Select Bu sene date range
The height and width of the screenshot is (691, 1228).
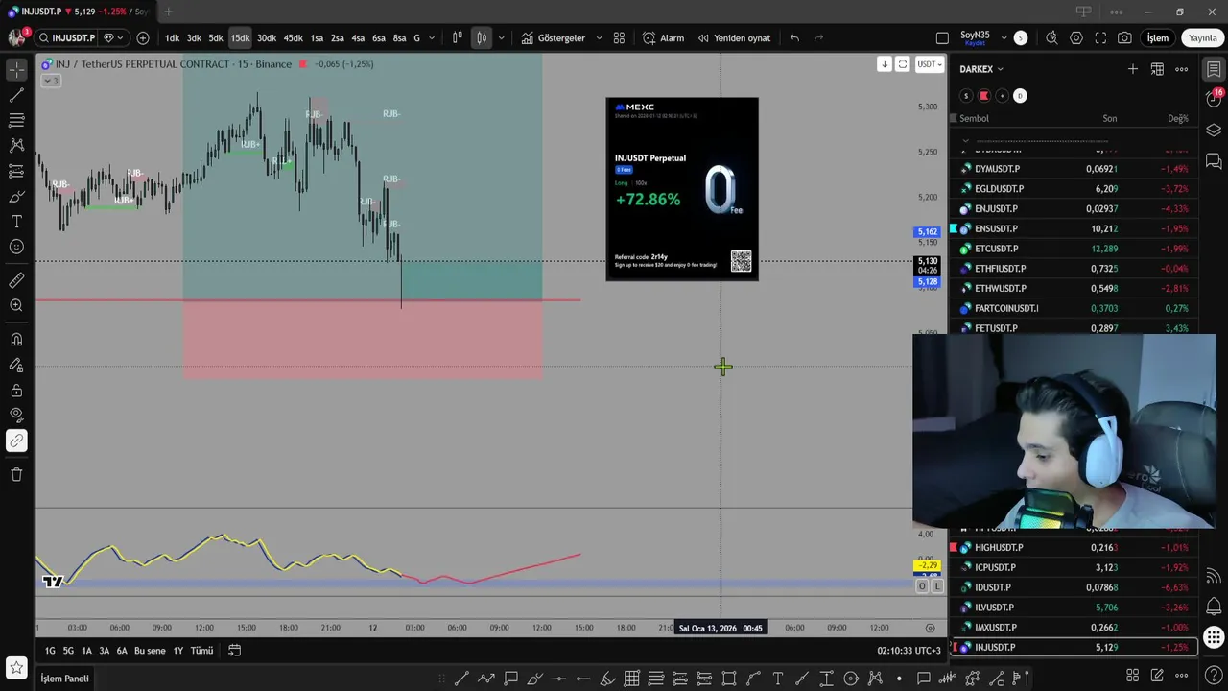coord(150,651)
